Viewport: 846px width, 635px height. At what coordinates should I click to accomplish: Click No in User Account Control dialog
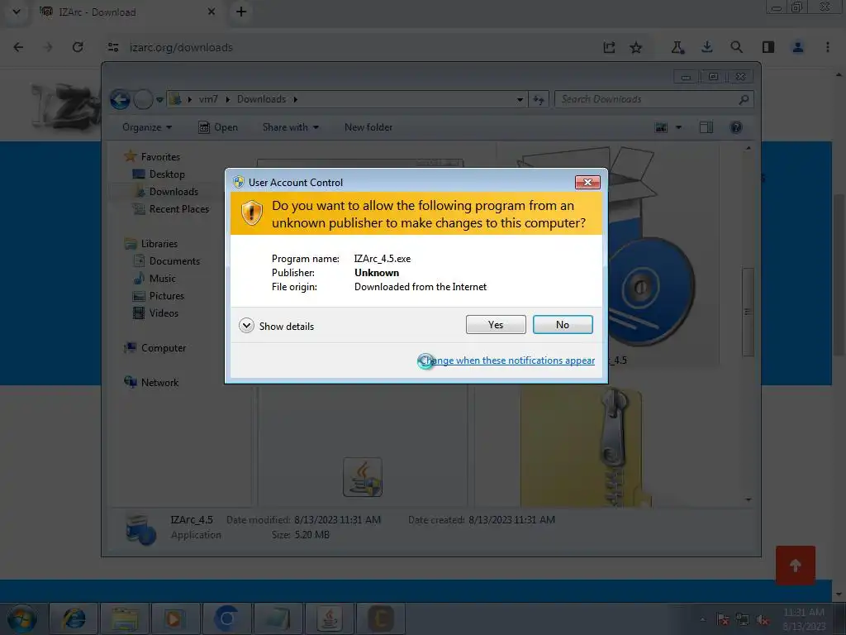click(x=562, y=324)
